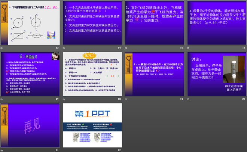The width and height of the screenshot is (247, 152).
Task: Select slide 16 thumbnail about the 2 kg object
Action: tap(217, 23)
